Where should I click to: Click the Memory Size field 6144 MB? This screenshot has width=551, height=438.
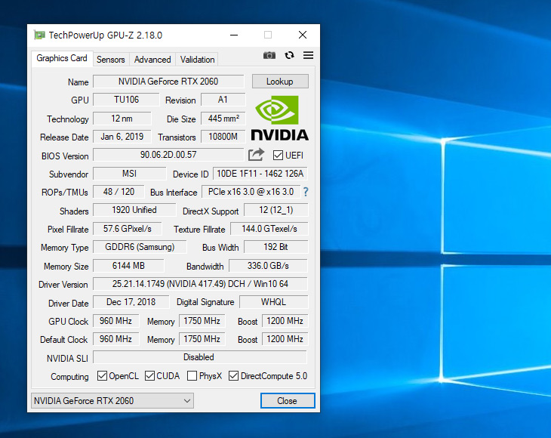coord(128,266)
